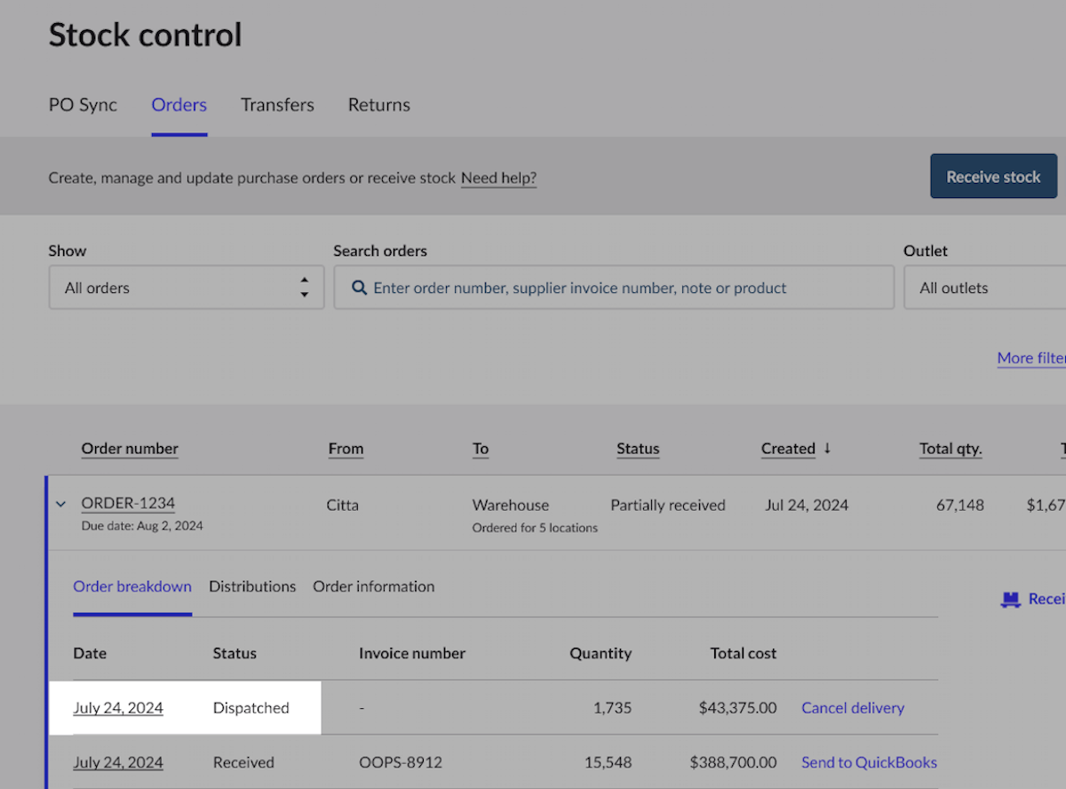Open the ORDER-1234 order link
1066x789 pixels.
click(128, 503)
